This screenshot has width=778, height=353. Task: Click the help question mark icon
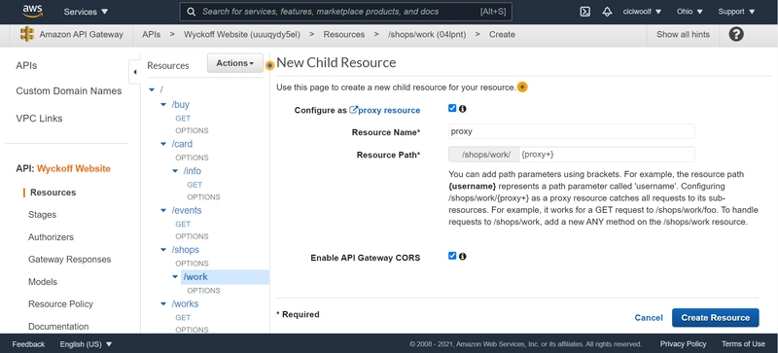(x=736, y=34)
